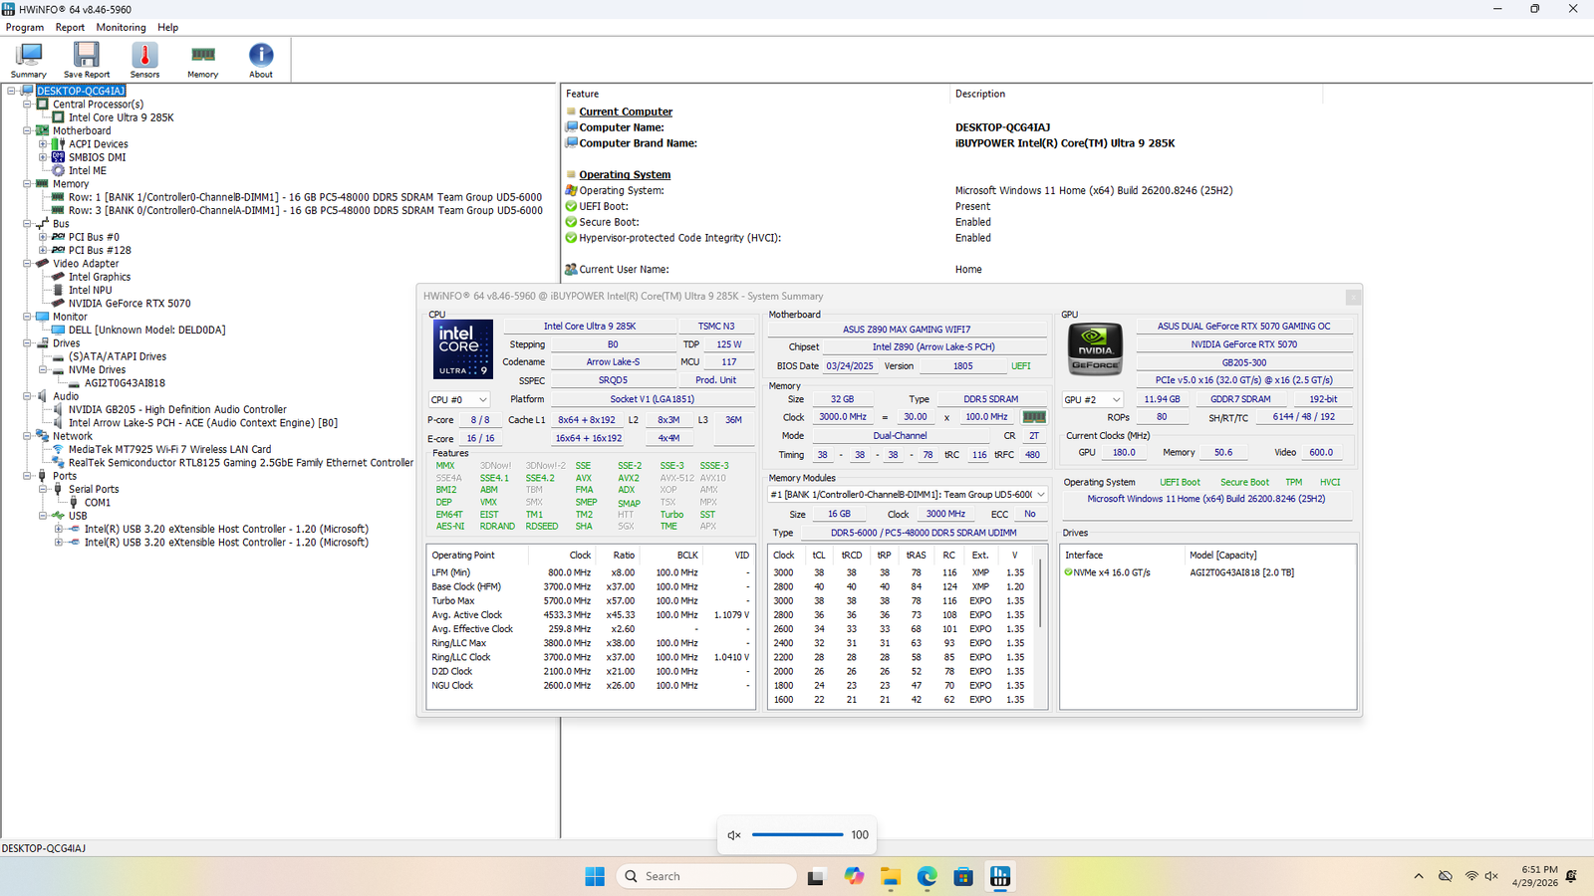Click the Memory toolbar icon
This screenshot has width=1594, height=896.
pos(202,55)
